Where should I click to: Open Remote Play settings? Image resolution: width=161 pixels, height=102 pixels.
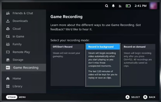point(24,52)
